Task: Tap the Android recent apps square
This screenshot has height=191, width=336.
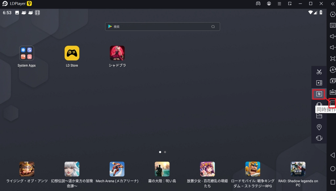Action: click(333, 182)
